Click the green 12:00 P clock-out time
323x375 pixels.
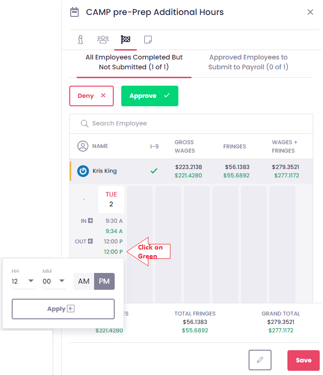click(x=113, y=252)
